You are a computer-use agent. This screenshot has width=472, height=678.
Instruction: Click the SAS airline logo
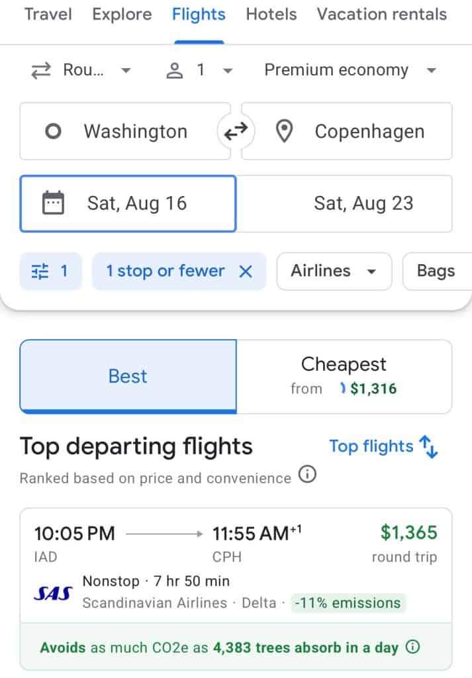coord(53,593)
